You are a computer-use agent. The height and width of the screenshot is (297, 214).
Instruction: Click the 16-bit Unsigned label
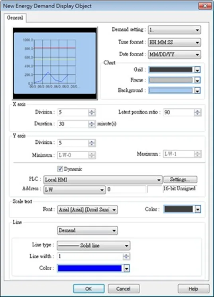coord(179,188)
